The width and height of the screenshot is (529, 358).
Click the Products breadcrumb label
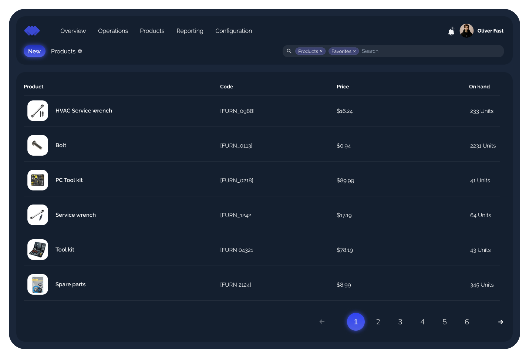click(x=63, y=51)
